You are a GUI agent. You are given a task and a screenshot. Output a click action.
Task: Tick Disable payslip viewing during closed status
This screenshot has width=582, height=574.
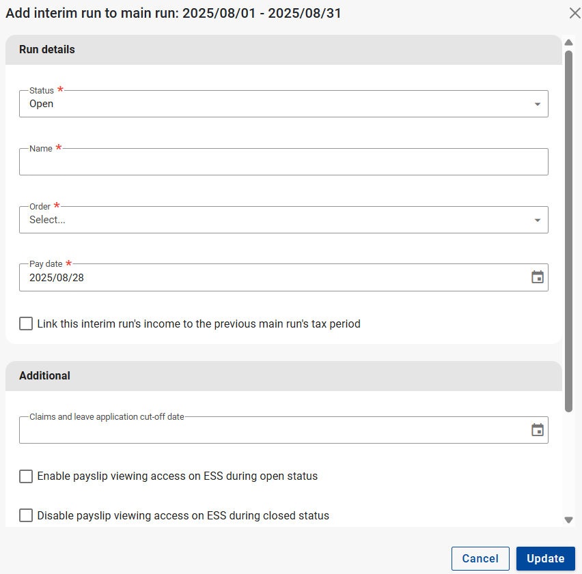pyautogui.click(x=26, y=516)
